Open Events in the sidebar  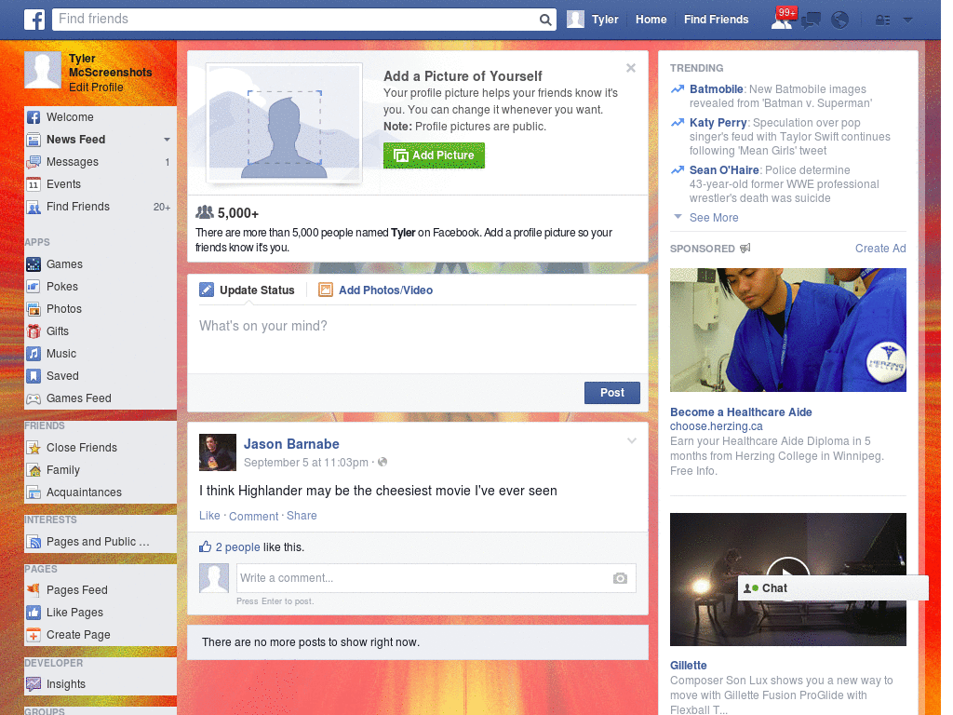[101, 185]
